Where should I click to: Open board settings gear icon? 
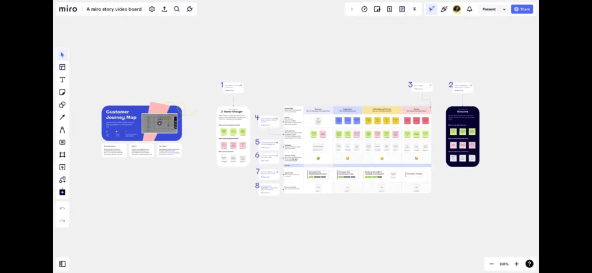pyautogui.click(x=152, y=9)
